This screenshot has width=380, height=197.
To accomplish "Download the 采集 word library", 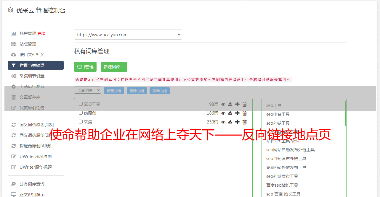I will [230, 122].
